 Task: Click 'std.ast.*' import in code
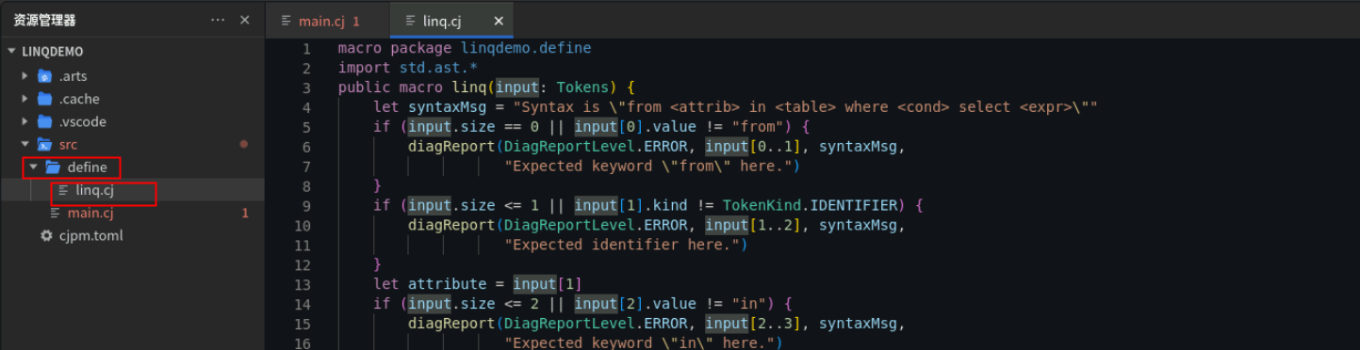pyautogui.click(x=437, y=68)
